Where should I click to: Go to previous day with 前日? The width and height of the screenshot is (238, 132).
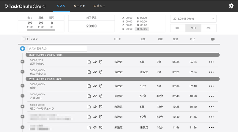click(x=178, y=28)
